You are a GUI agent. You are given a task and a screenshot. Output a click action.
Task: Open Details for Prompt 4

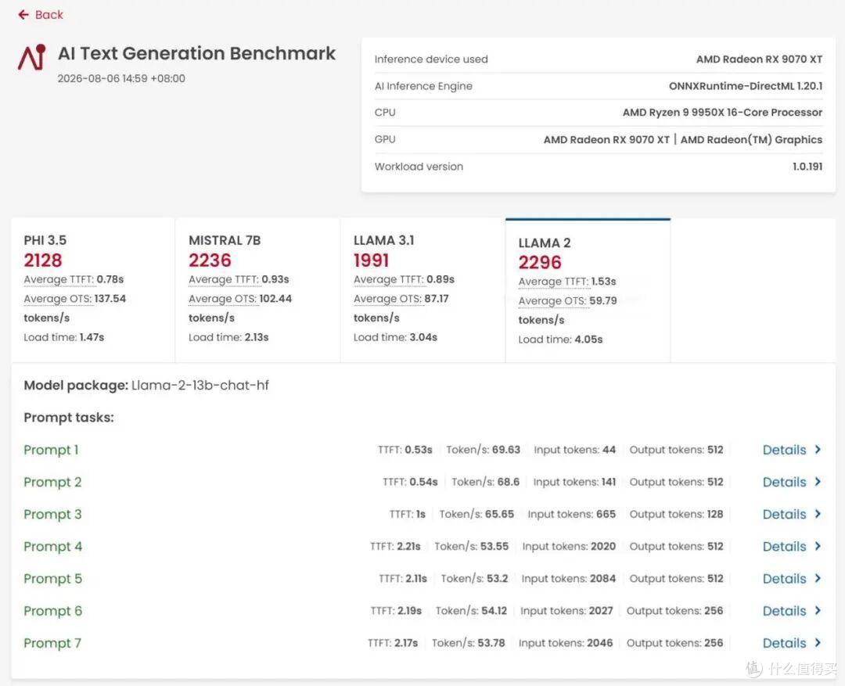[x=784, y=547]
